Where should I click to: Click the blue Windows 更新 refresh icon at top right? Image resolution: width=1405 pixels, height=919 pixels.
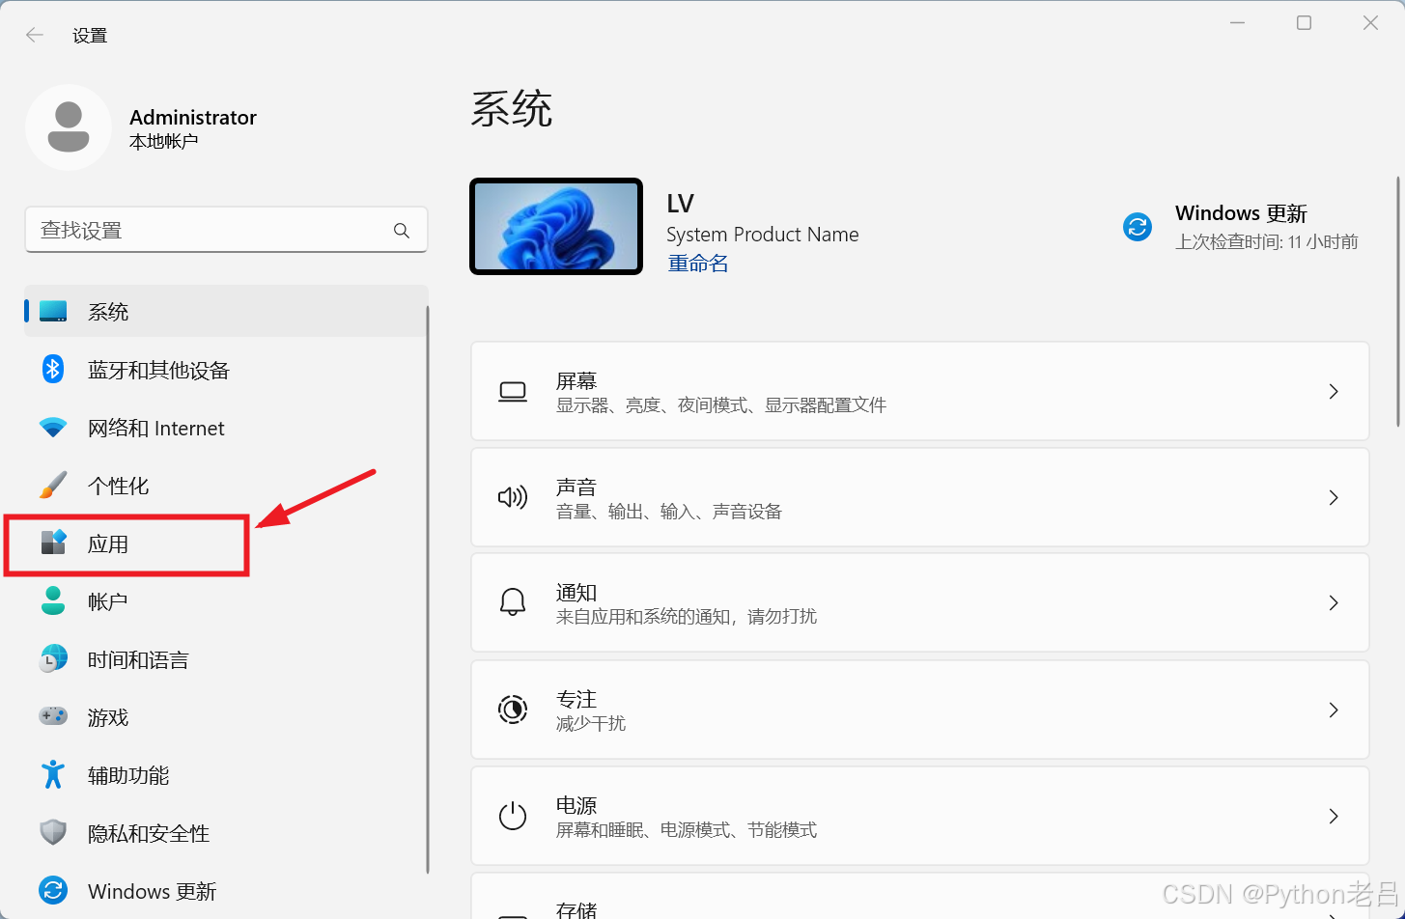(1138, 227)
